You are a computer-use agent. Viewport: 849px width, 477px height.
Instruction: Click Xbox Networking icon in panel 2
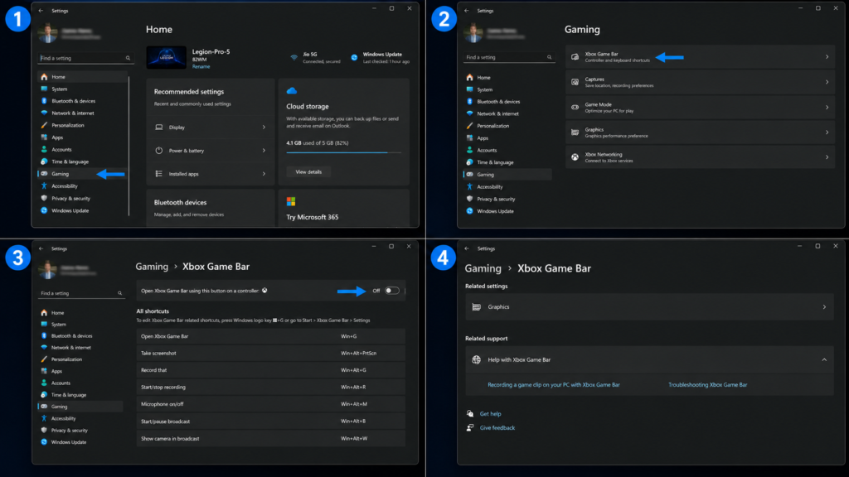tap(575, 157)
